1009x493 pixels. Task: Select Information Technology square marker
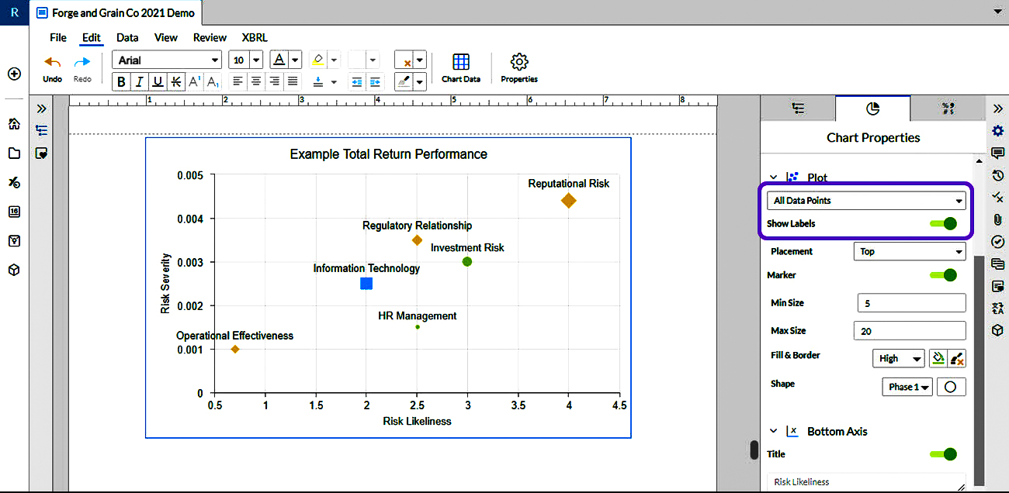tap(366, 284)
